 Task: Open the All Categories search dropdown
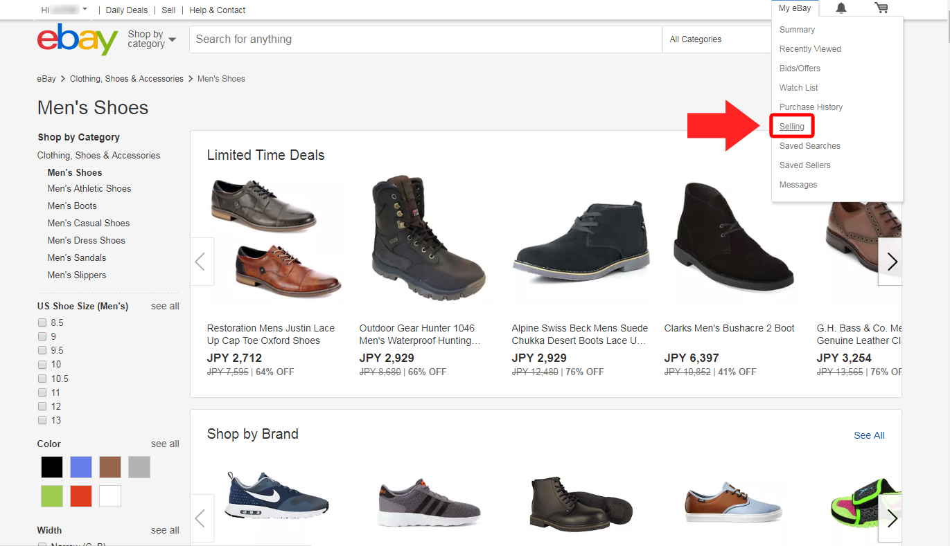(x=717, y=39)
